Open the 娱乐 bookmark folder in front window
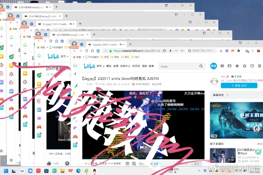Screen dimensions: 263x175 125,57
